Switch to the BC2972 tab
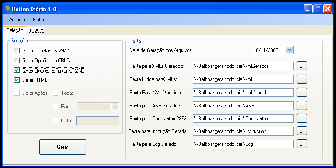Viewport: 336px width, 168px height. 36,31
